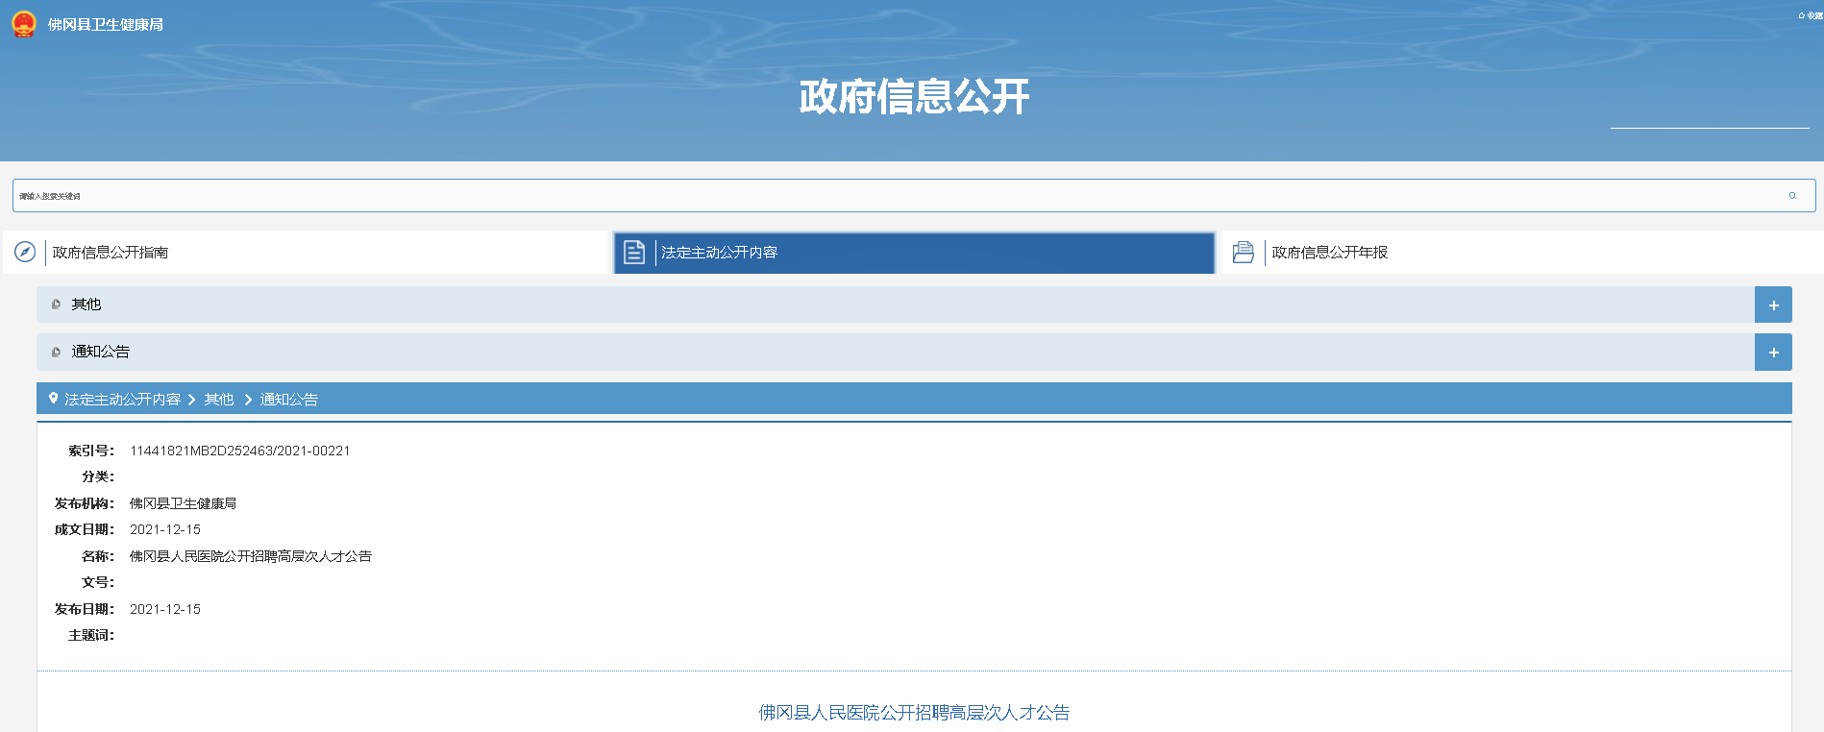This screenshot has width=1824, height=732.
Task: Click the small copy icon beside 通知公告 row
Action: tap(56, 352)
